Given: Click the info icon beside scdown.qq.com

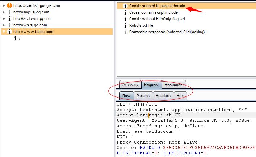Looking at the screenshot, I should click(9, 18).
